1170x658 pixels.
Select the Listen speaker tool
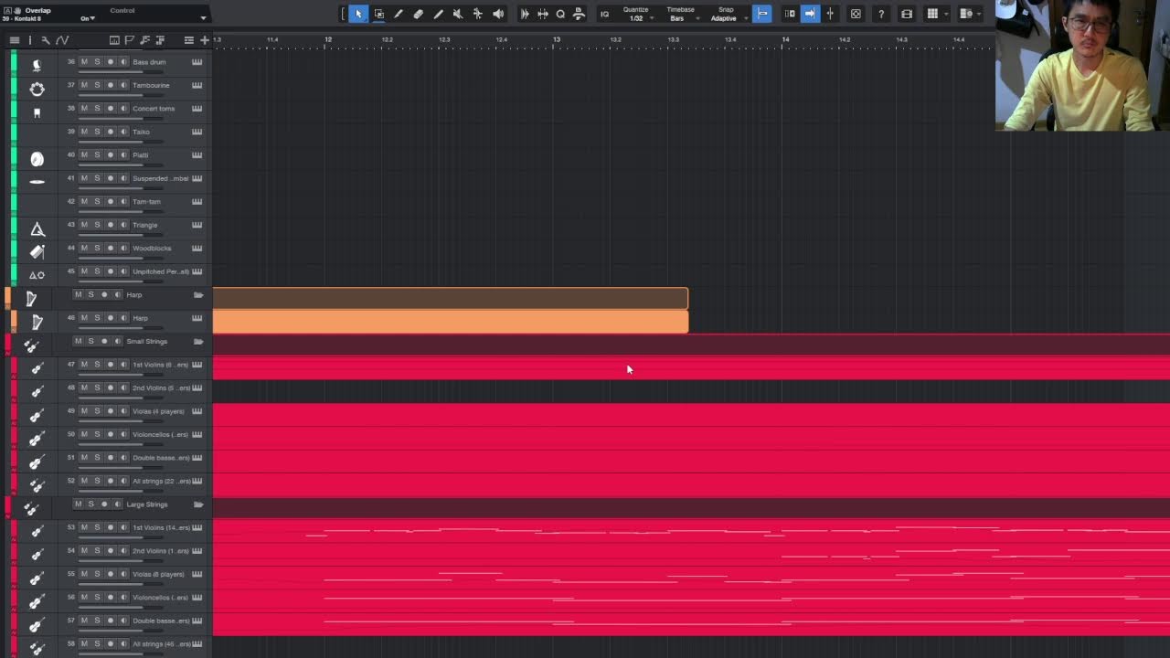coord(498,14)
